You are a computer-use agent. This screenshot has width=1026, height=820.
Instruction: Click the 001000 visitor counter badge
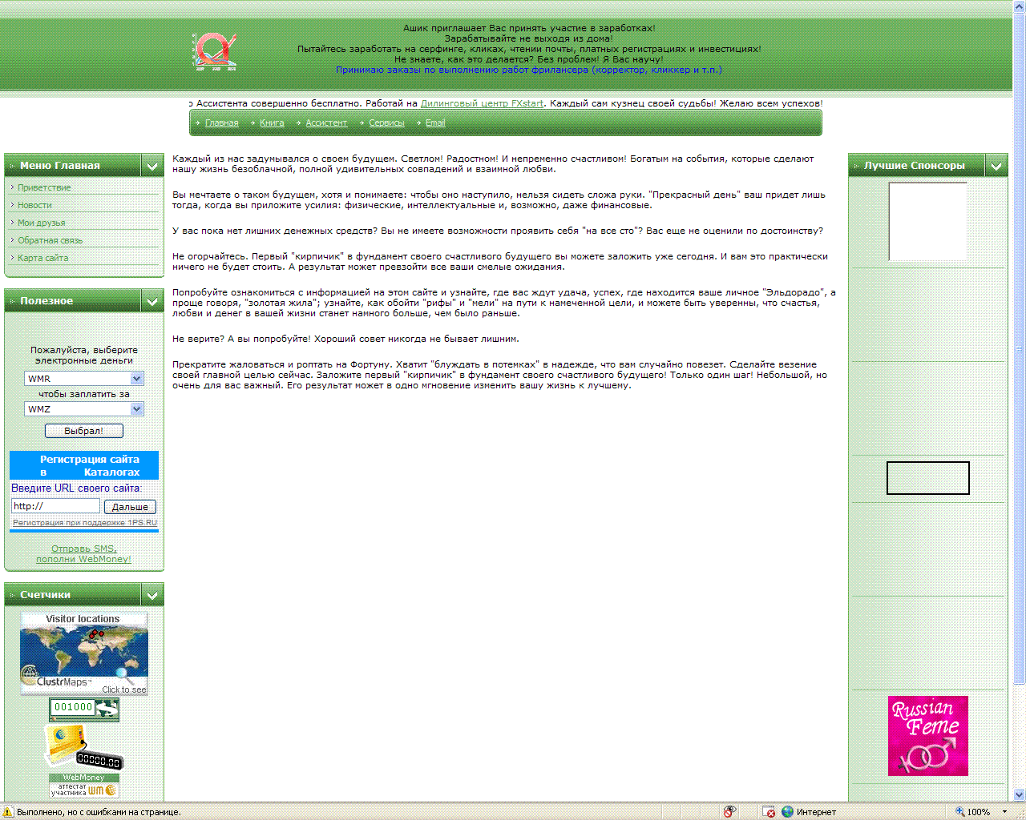pyautogui.click(x=84, y=709)
